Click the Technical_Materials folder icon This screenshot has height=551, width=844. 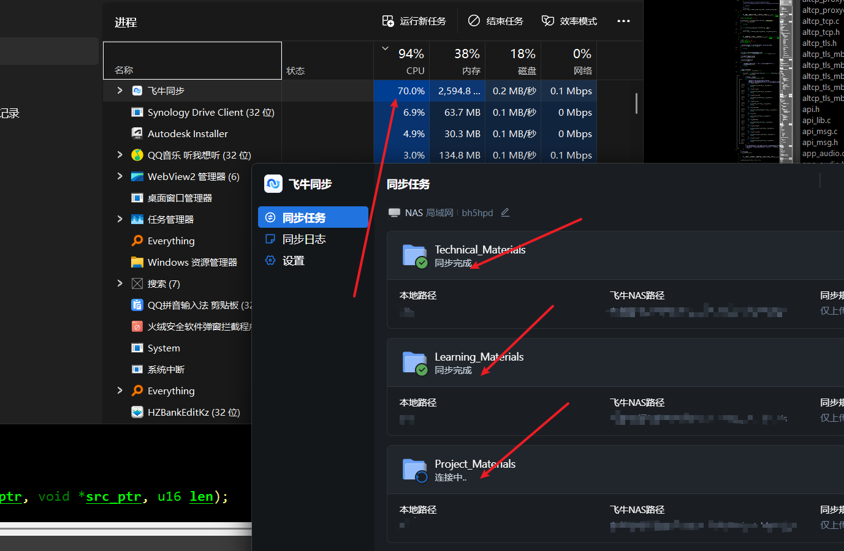pos(415,256)
